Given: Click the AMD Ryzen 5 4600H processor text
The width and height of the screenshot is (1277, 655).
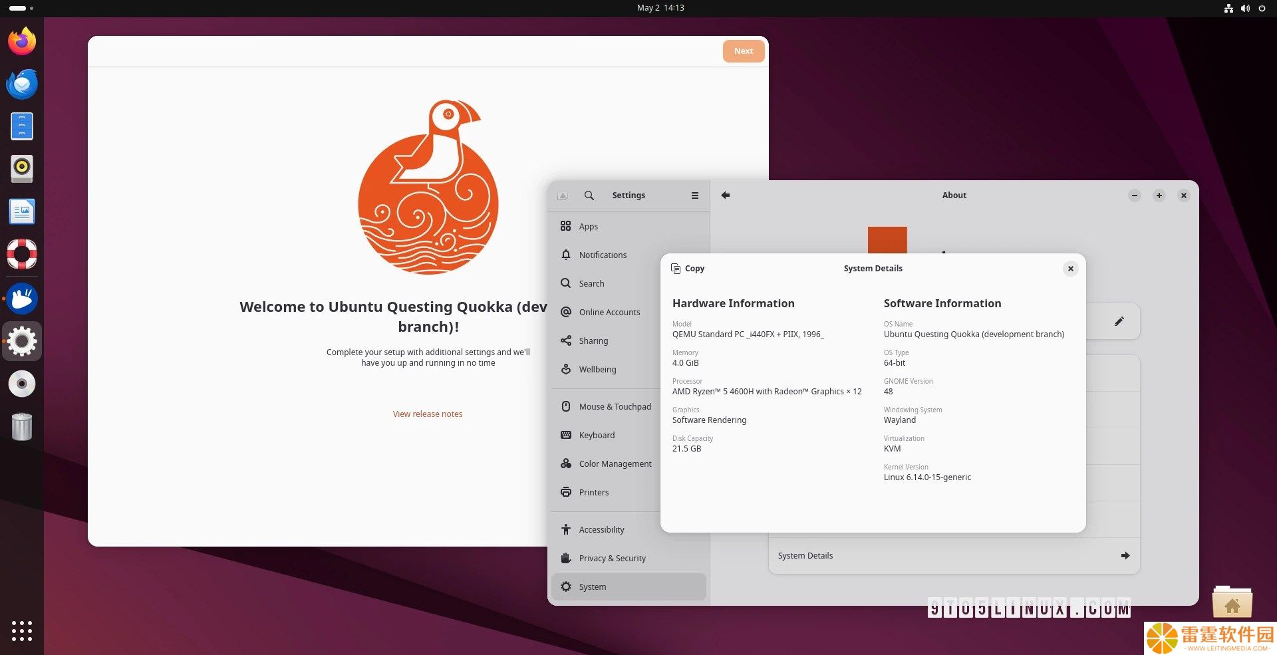Looking at the screenshot, I should click(767, 392).
